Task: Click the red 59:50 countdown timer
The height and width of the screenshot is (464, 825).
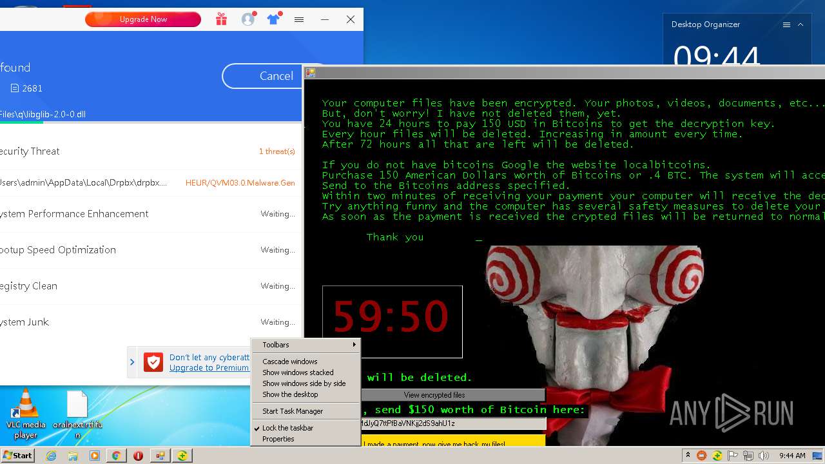Action: [392, 322]
